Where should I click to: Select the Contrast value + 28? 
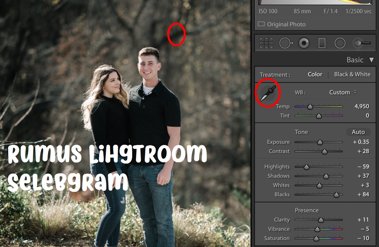coord(363,151)
